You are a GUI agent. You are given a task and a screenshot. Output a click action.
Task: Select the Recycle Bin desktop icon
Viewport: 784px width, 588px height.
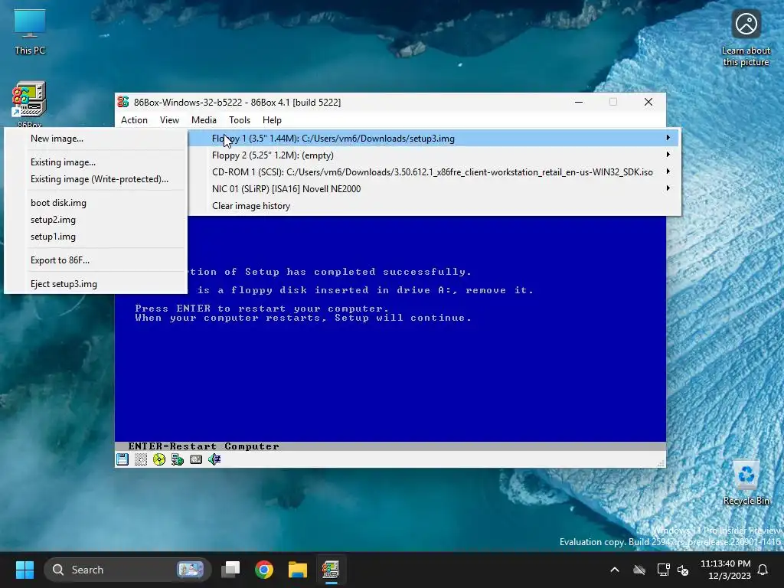(x=746, y=482)
